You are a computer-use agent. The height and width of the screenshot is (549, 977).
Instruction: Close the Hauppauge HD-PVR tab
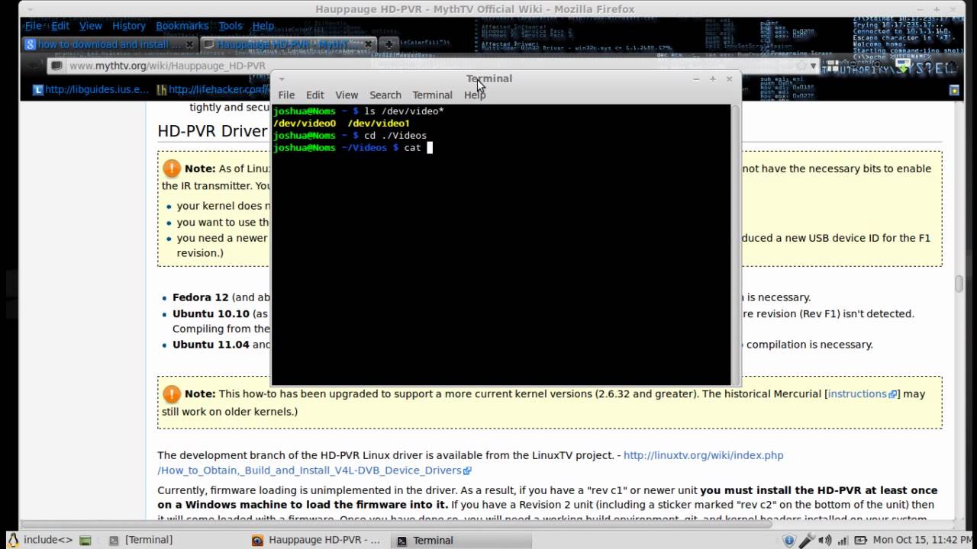[368, 44]
